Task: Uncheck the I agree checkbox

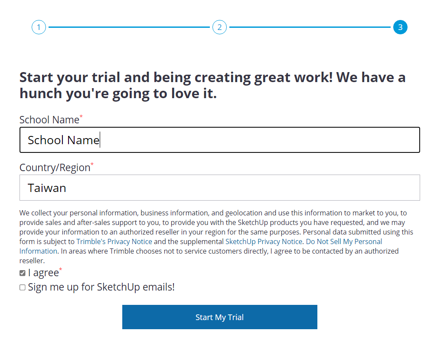Action: [23, 273]
